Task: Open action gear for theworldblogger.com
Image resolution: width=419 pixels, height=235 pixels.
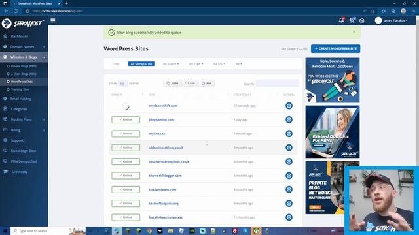Action: (x=289, y=176)
